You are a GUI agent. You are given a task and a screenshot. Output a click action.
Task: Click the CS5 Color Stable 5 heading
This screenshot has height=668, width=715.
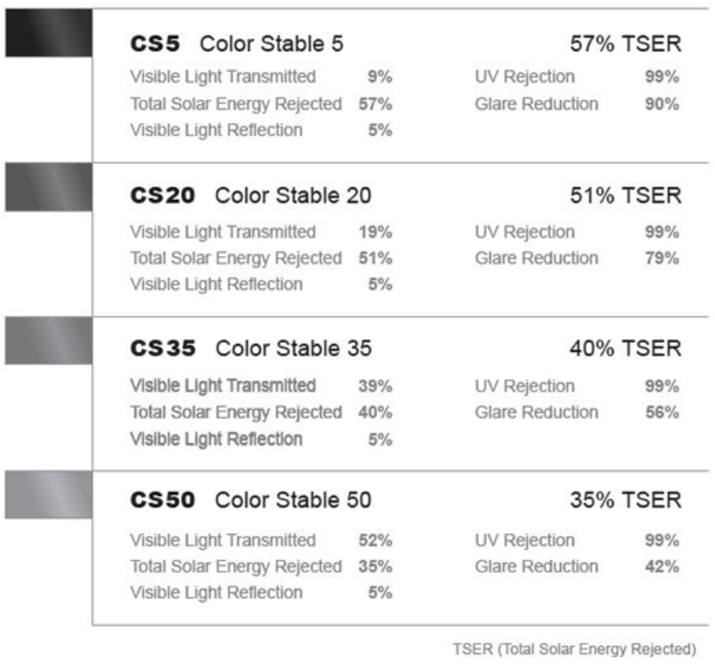pos(236,44)
